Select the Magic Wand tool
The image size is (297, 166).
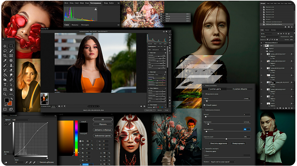click(11, 51)
